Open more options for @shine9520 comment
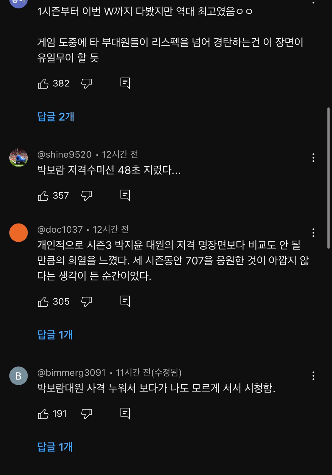Viewport: 332px width, 475px height. coord(313,158)
